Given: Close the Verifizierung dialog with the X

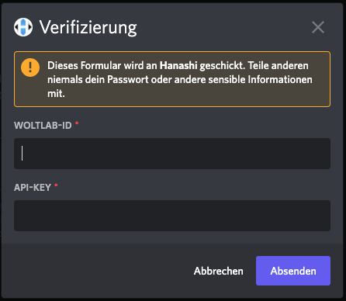Looking at the screenshot, I should click(318, 27).
